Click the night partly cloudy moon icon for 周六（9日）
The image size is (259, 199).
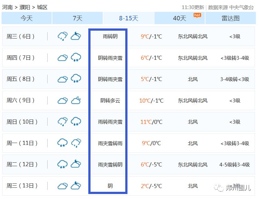click(x=76, y=100)
